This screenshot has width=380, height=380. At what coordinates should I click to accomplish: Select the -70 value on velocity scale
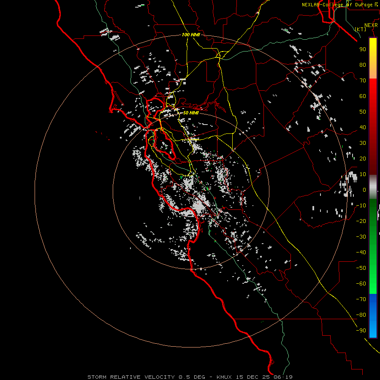coord(361,299)
